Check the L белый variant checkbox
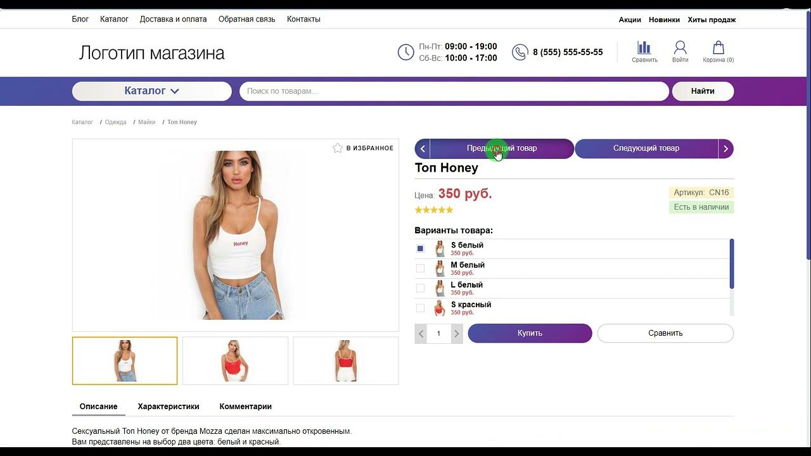 (x=420, y=288)
